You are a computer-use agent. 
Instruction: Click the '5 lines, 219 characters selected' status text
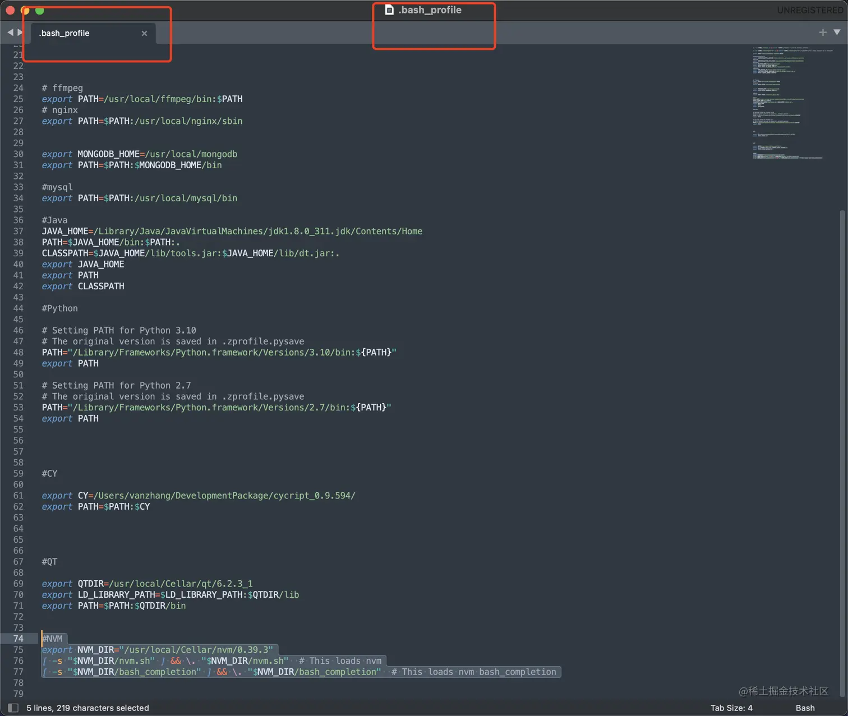[x=87, y=708]
